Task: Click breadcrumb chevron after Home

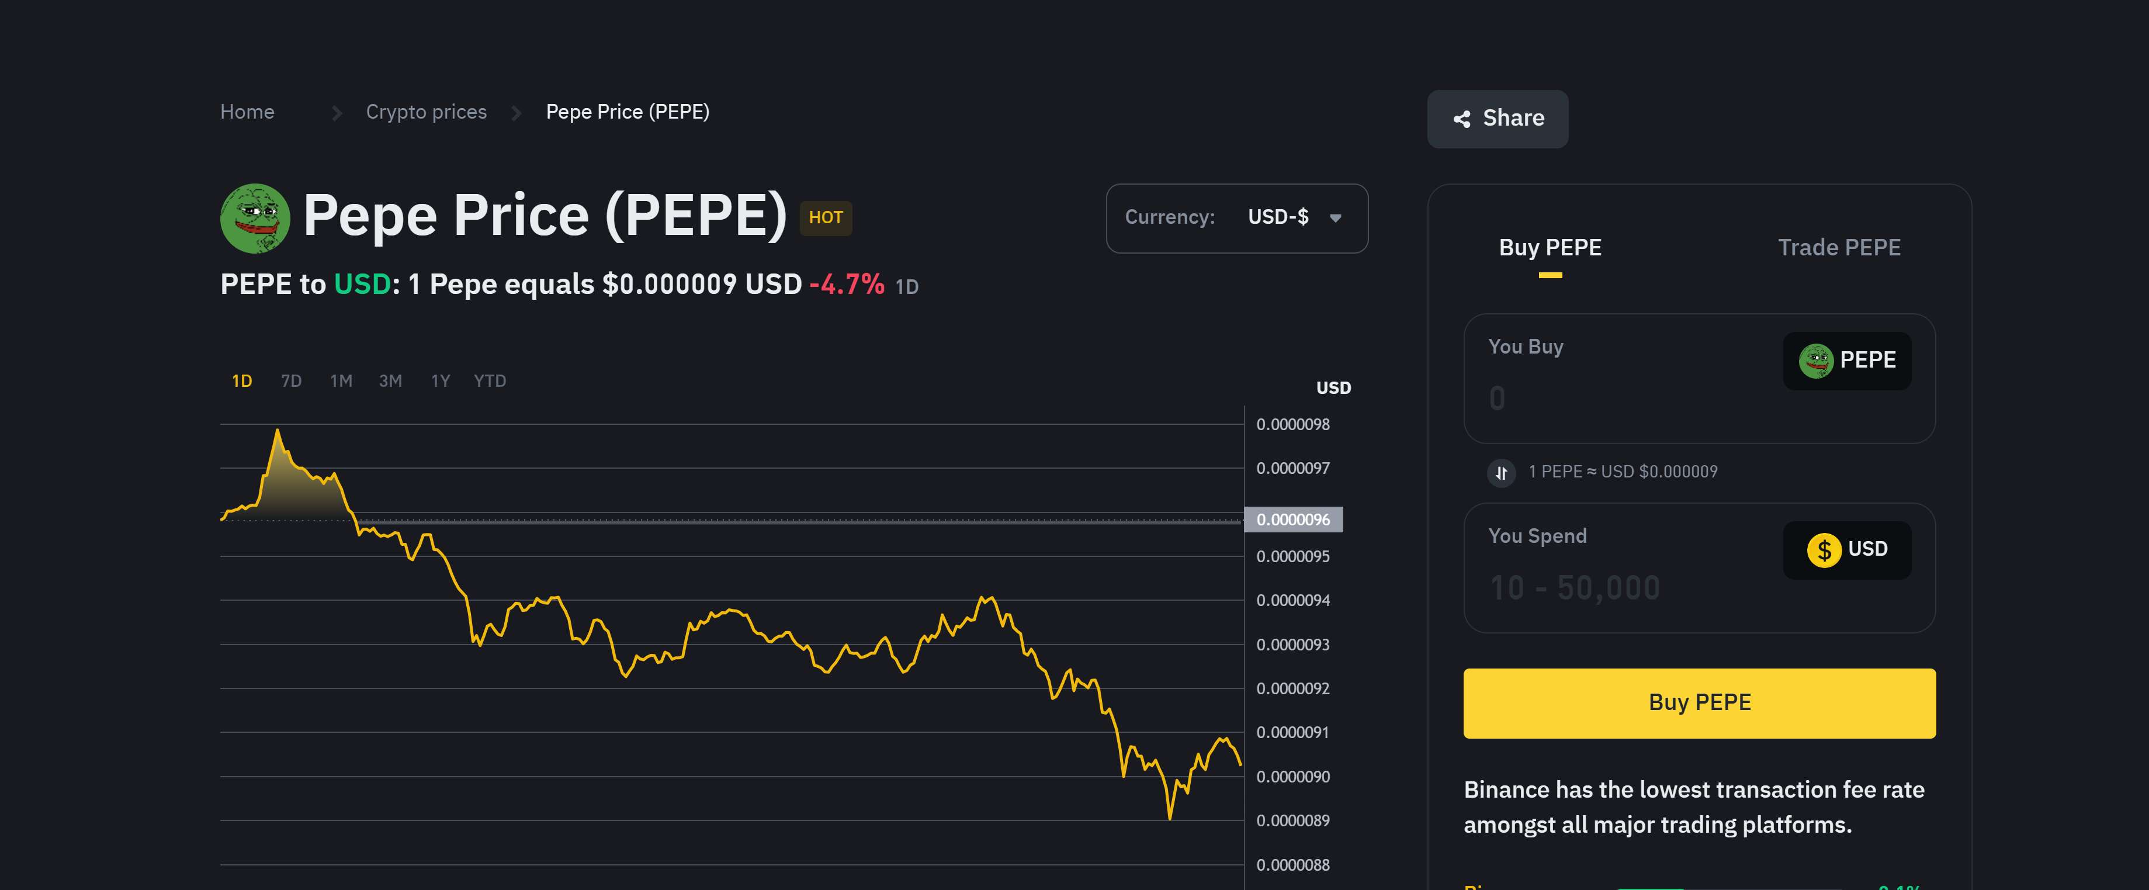Action: coord(336,113)
